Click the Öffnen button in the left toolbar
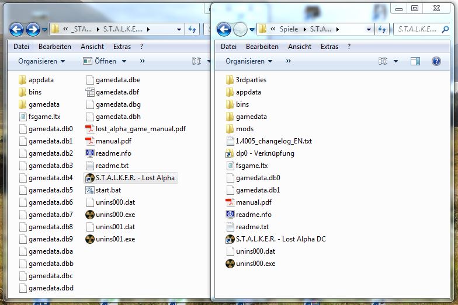This screenshot has width=458, height=305. click(x=100, y=61)
